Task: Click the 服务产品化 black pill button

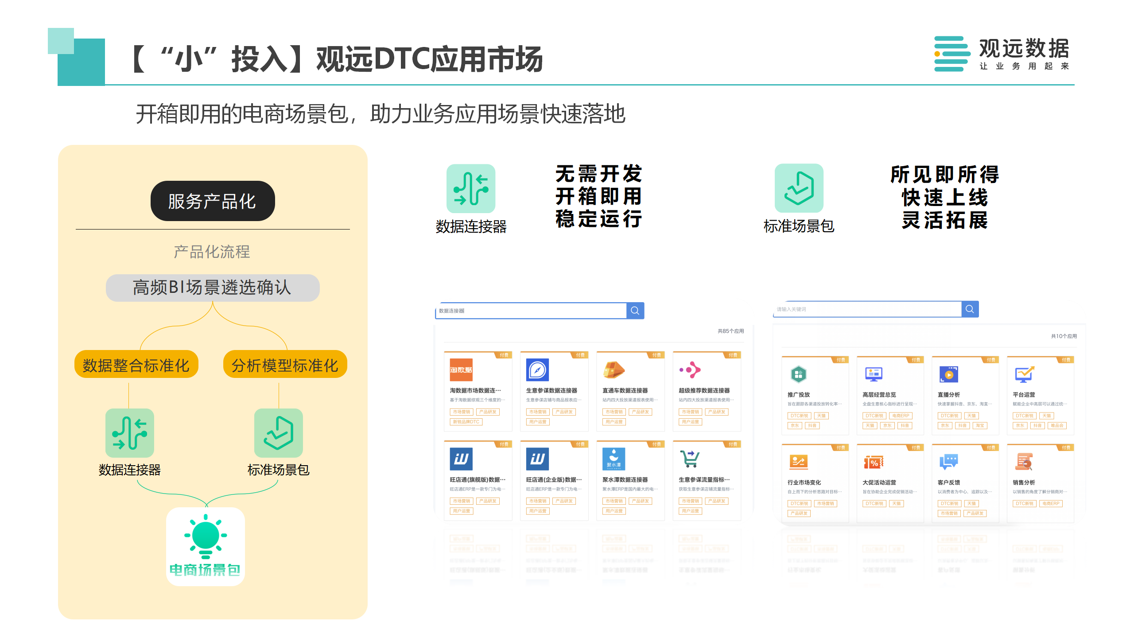Action: pyautogui.click(x=213, y=201)
